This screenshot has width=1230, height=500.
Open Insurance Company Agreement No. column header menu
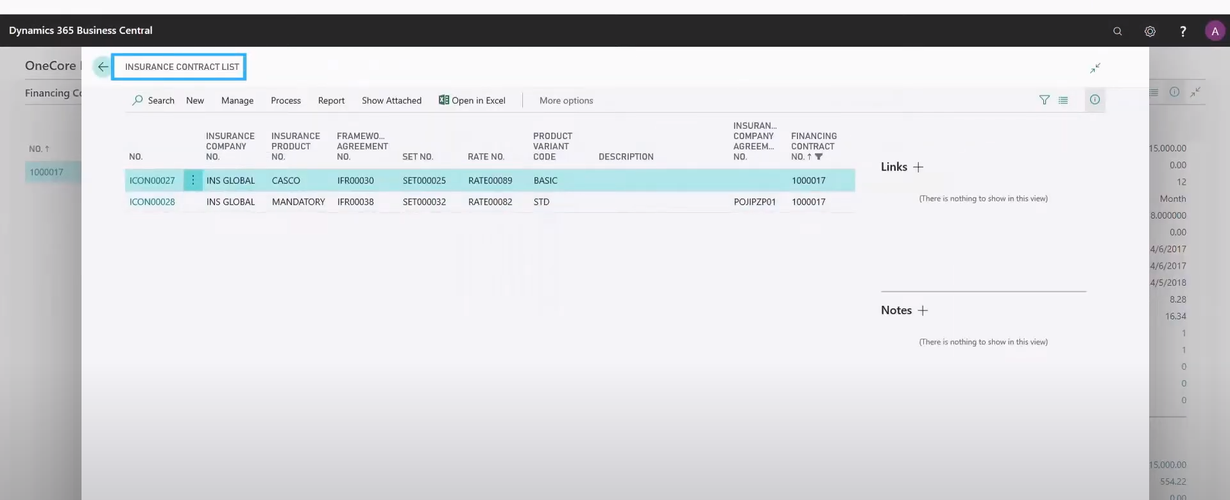pos(755,141)
